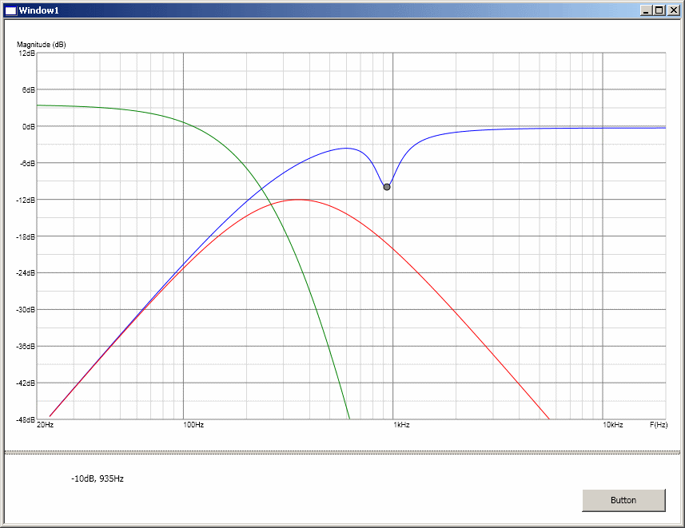Click the "12dB" magnitude label

(26, 54)
